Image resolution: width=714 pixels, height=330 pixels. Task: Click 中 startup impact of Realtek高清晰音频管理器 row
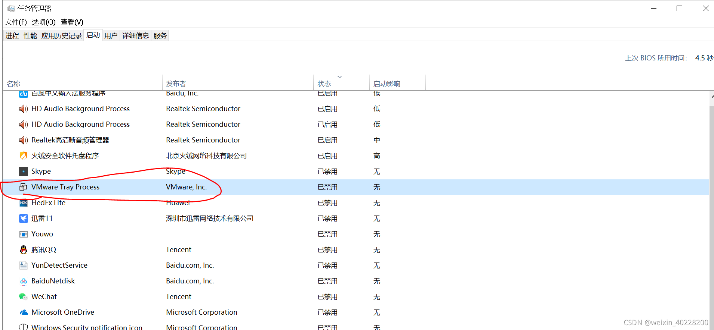pyautogui.click(x=377, y=140)
